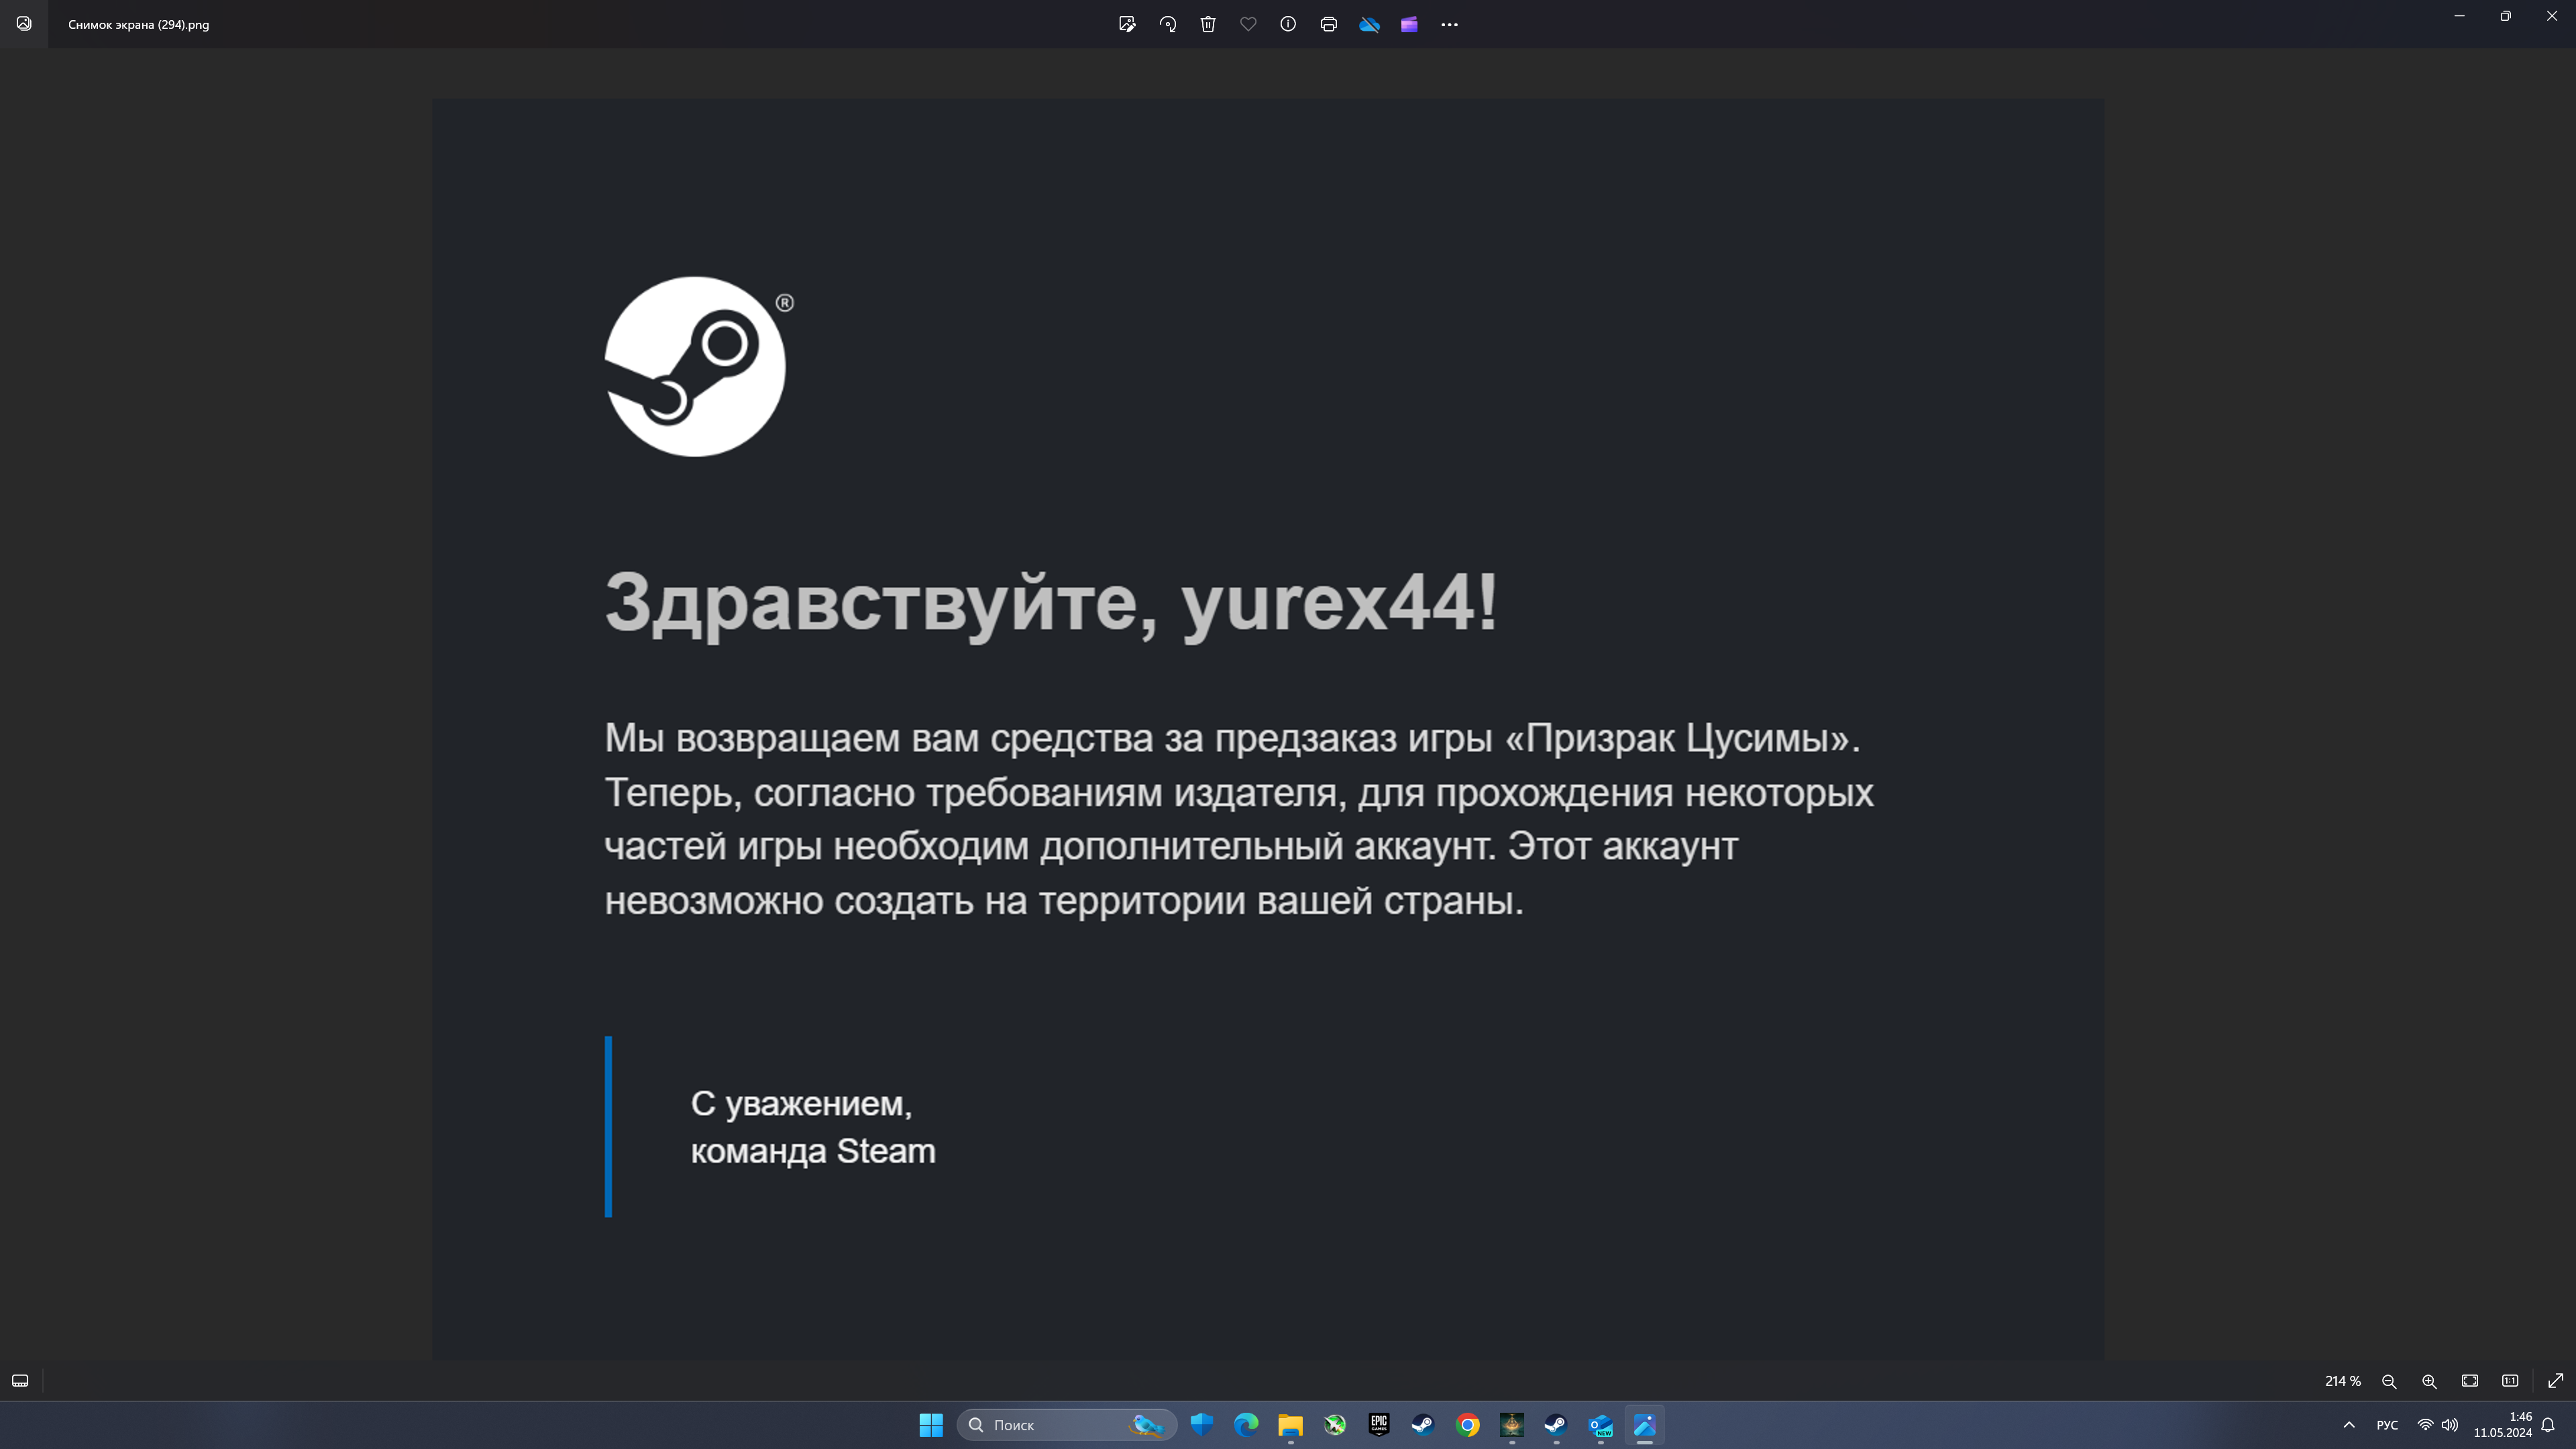Image resolution: width=2576 pixels, height=1449 pixels.
Task: Delete the screenshot using the trash icon
Action: pyautogui.click(x=1208, y=24)
